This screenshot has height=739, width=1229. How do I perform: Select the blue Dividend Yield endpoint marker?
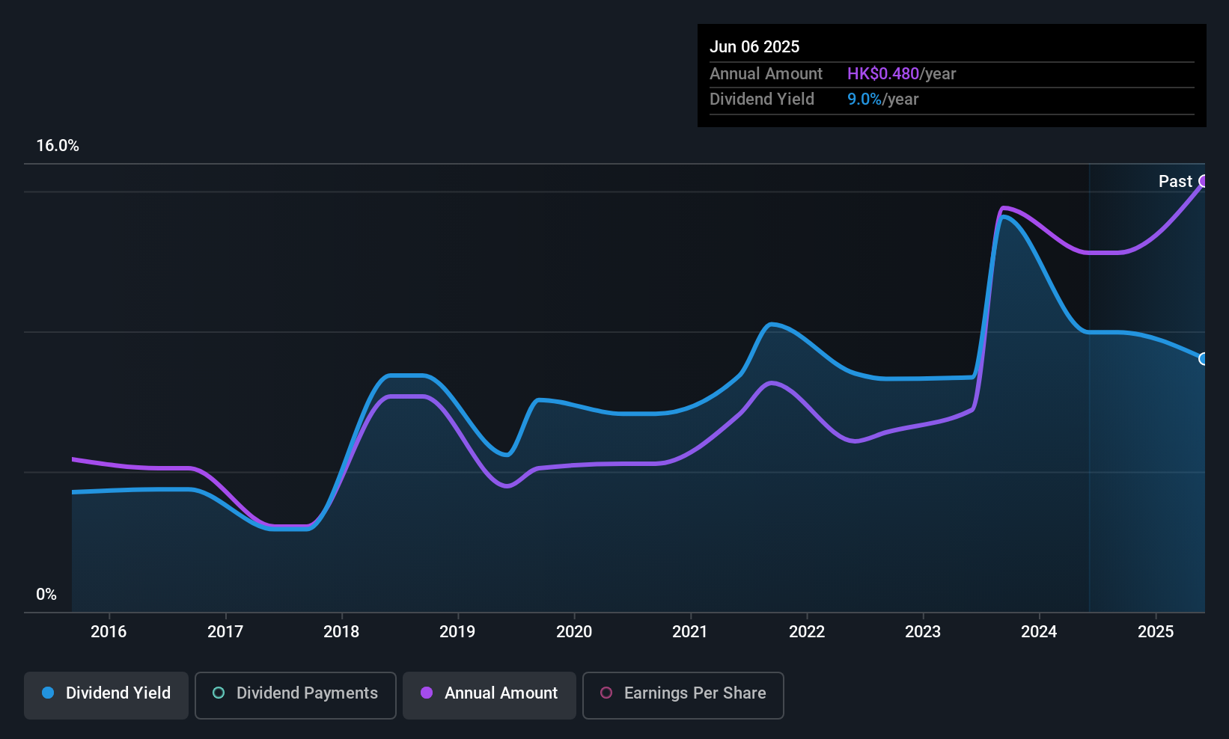click(1204, 359)
